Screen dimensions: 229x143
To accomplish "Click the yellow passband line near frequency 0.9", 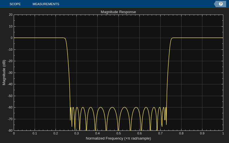I will tap(202, 38).
